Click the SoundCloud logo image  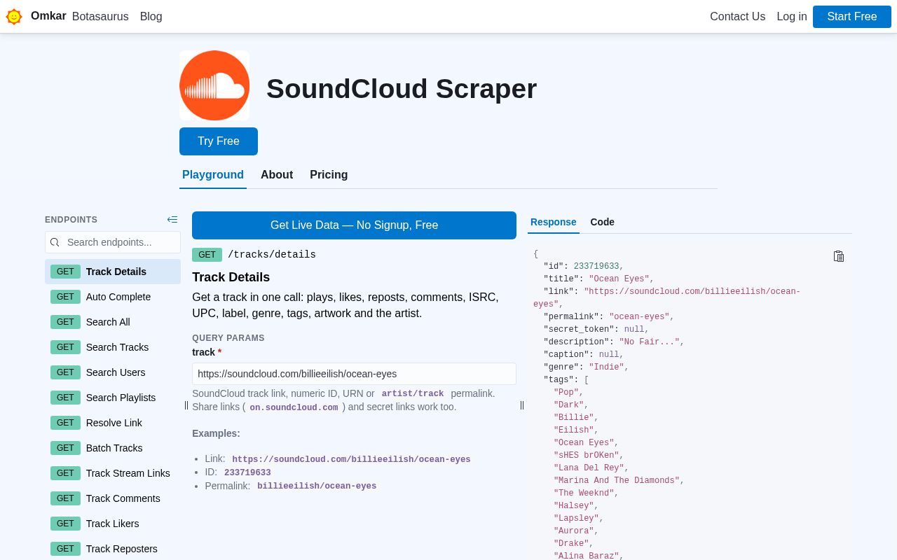pos(214,85)
